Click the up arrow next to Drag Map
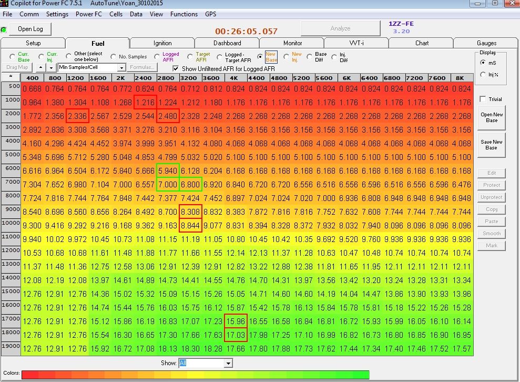 coord(40,67)
